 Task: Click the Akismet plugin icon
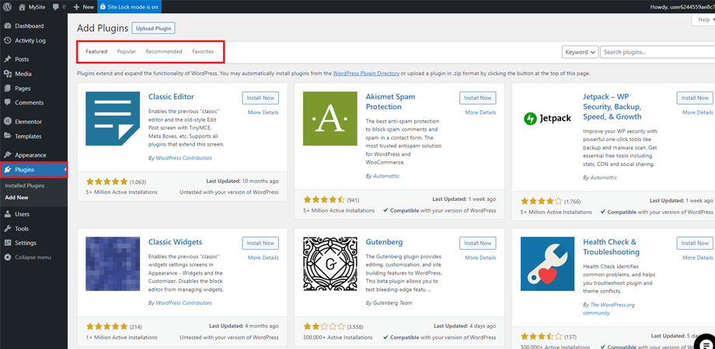pyautogui.click(x=330, y=119)
